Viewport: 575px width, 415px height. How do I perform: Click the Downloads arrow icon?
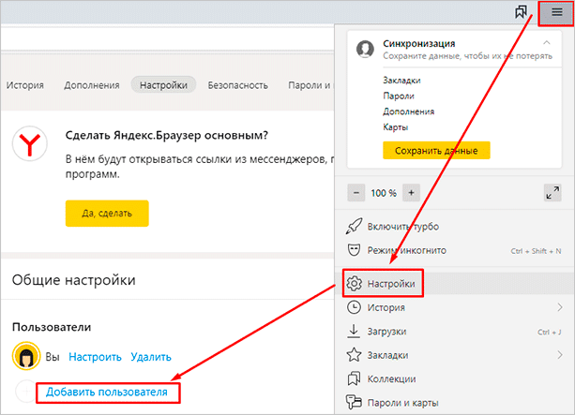[355, 331]
